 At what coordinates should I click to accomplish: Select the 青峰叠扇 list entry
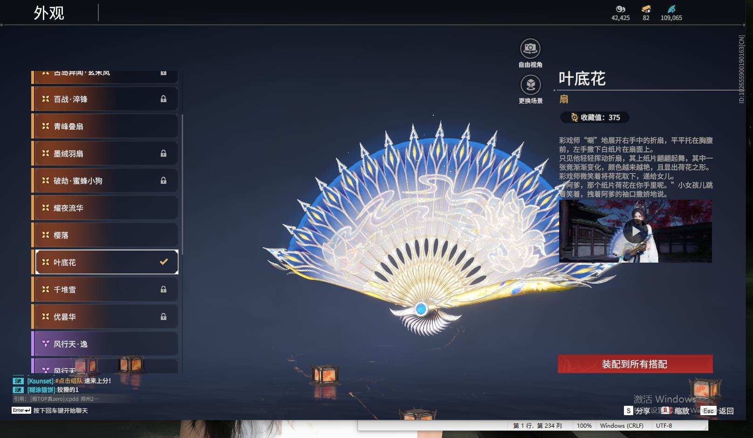[x=105, y=126]
